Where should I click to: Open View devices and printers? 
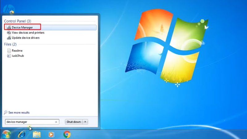(x=28, y=33)
